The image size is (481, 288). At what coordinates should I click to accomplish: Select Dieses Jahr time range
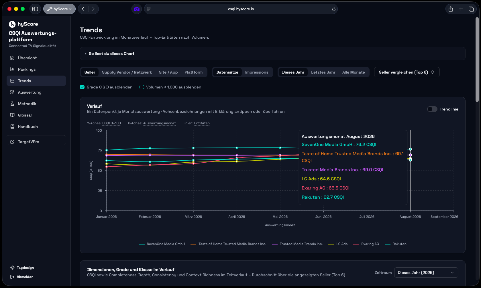(293, 72)
